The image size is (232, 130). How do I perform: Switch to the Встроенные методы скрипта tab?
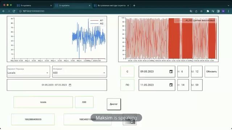point(111,5)
